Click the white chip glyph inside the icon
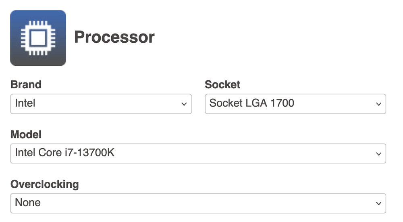 pyautogui.click(x=38, y=39)
